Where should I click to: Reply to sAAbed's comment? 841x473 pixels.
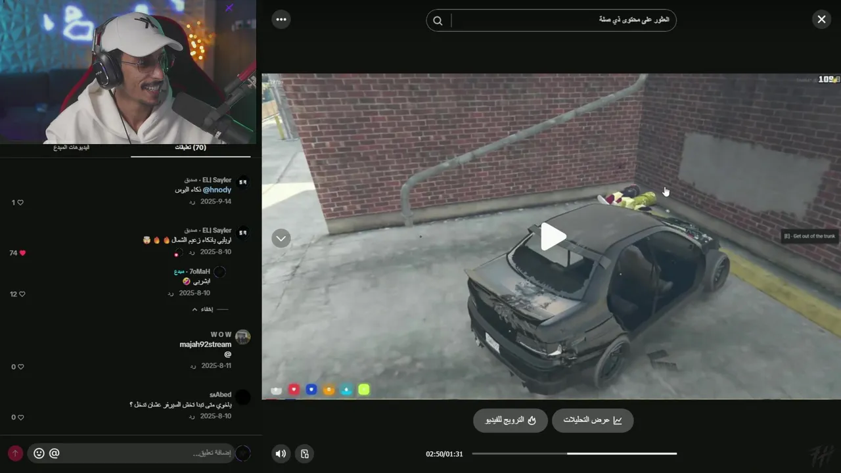192,416
